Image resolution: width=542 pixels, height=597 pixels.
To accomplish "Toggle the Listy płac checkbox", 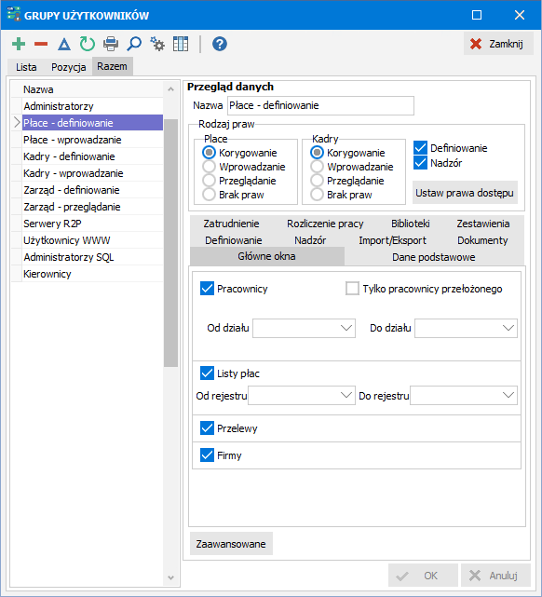I will 207,373.
